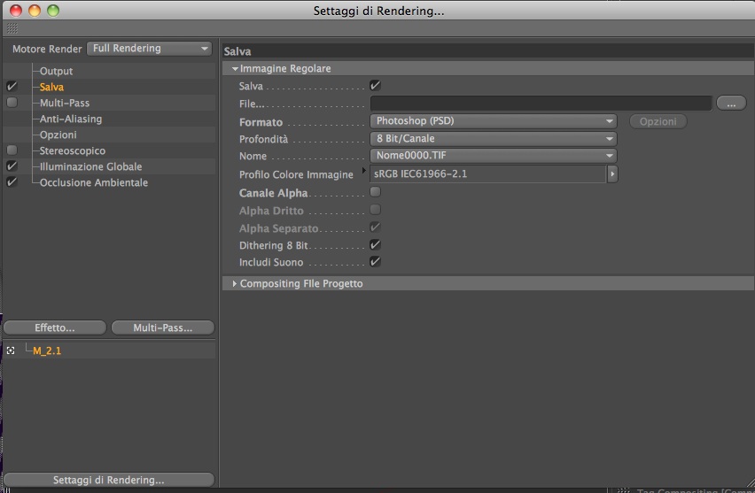Click the Effetto... button

click(x=54, y=327)
